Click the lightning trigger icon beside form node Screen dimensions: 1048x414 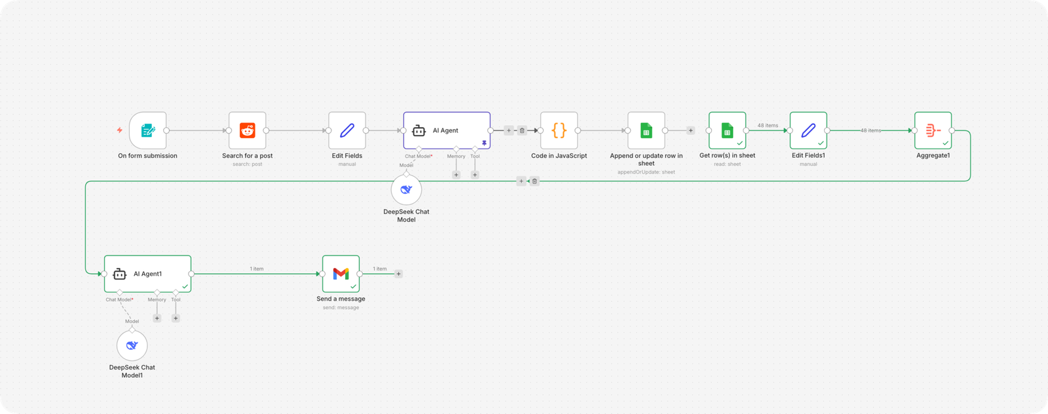120,130
